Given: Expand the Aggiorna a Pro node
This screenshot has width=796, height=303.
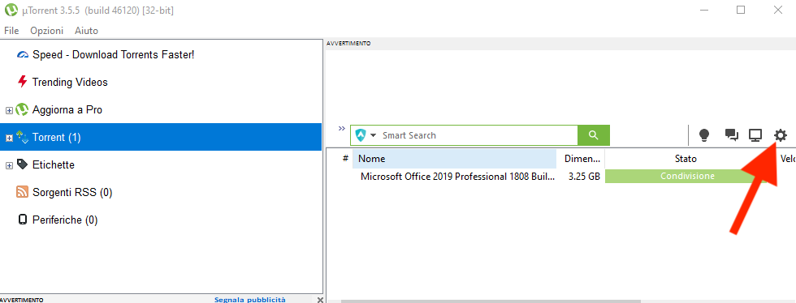Looking at the screenshot, I should 9,110.
